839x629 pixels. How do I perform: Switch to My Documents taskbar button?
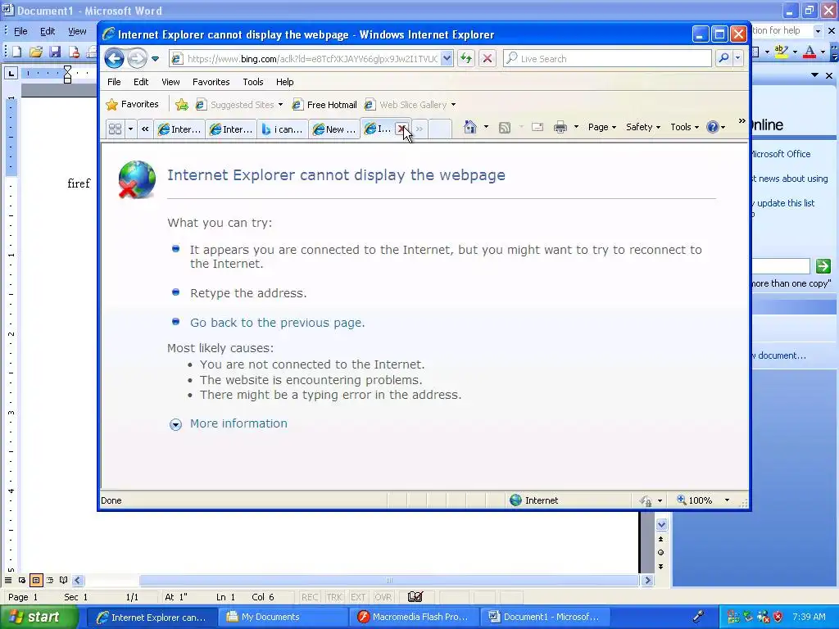(283, 617)
